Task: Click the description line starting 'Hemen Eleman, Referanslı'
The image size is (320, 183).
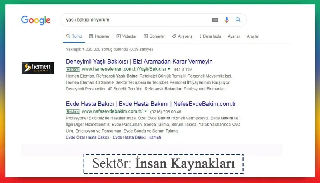Action: [x=149, y=76]
